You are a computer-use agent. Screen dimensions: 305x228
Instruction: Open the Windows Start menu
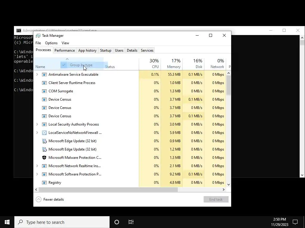coord(7,222)
